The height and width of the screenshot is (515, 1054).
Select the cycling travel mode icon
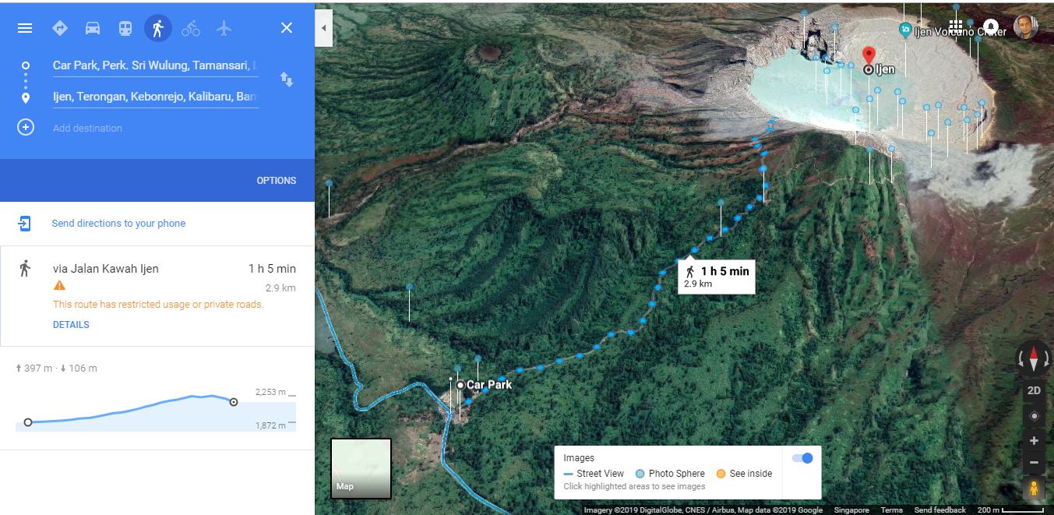191,28
